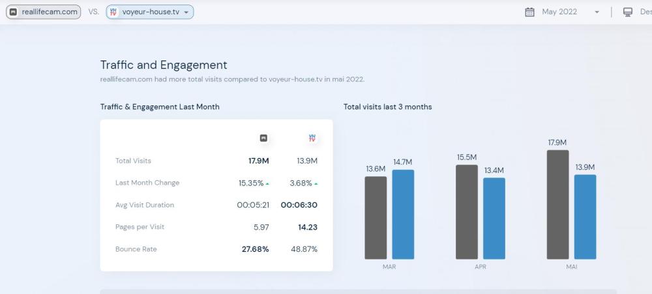The height and width of the screenshot is (294, 652).
Task: Select the gray April bar labeled 15.5M
Action: coord(467,211)
